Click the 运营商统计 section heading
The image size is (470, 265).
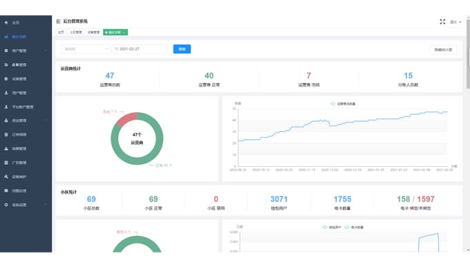point(70,68)
